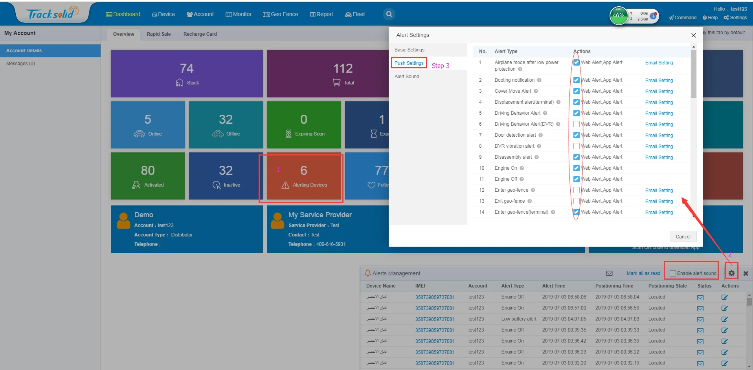Select Alert Sound in settings sidebar

[x=407, y=77]
